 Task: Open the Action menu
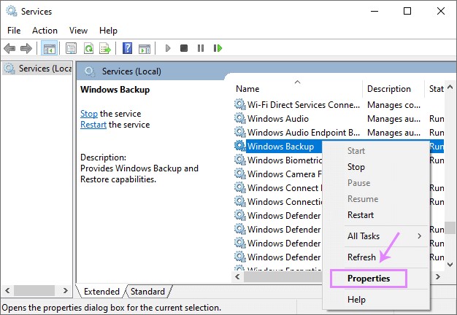[x=45, y=31]
